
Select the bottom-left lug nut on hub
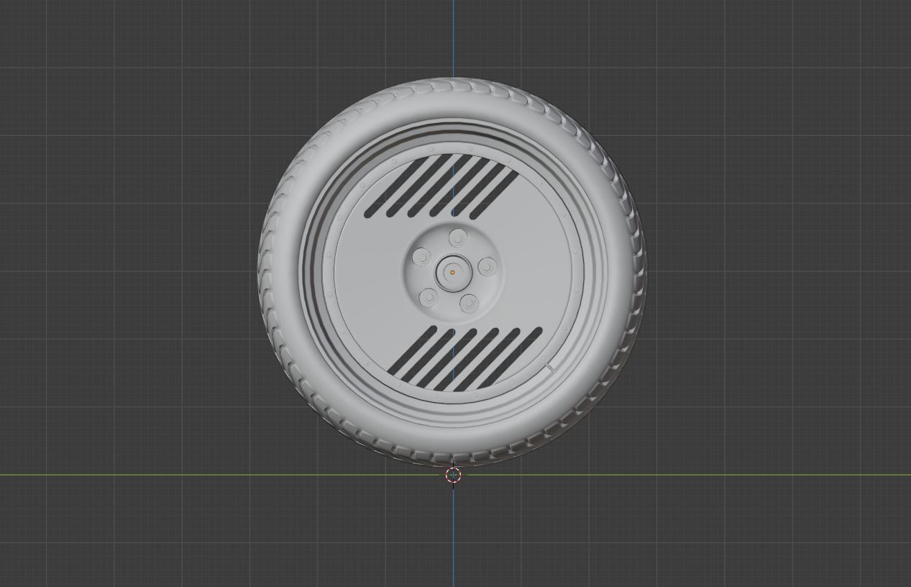[429, 296]
